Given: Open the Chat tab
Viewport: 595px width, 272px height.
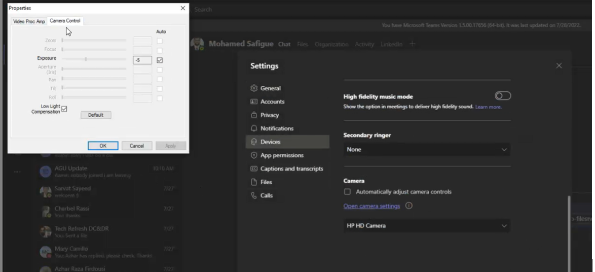Looking at the screenshot, I should pyautogui.click(x=284, y=44).
